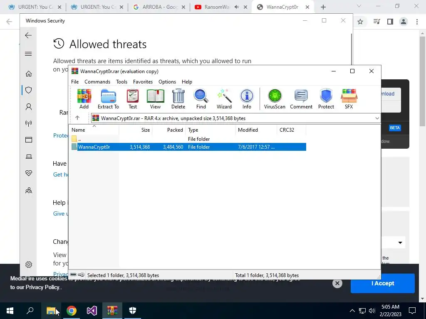The height and width of the screenshot is (319, 426).
Task: Open Family options sidebar icon
Action: (29, 190)
